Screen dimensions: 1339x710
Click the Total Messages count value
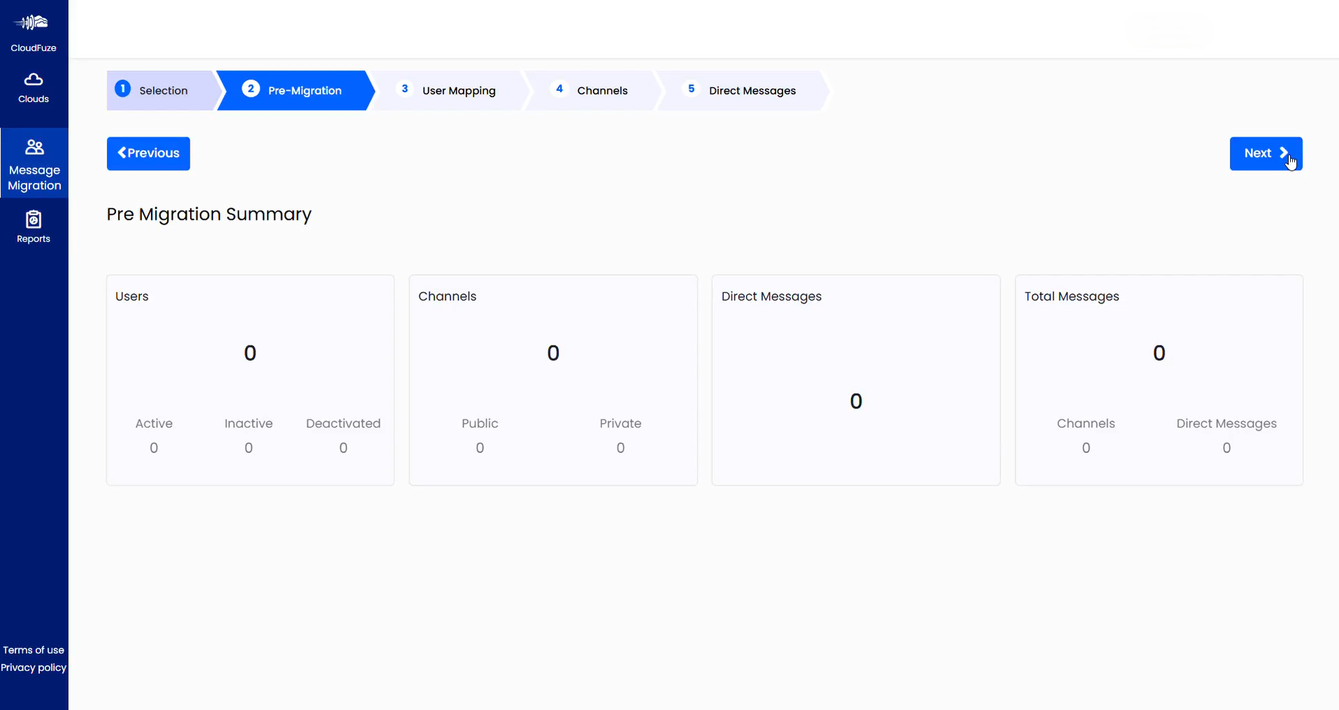pos(1159,353)
